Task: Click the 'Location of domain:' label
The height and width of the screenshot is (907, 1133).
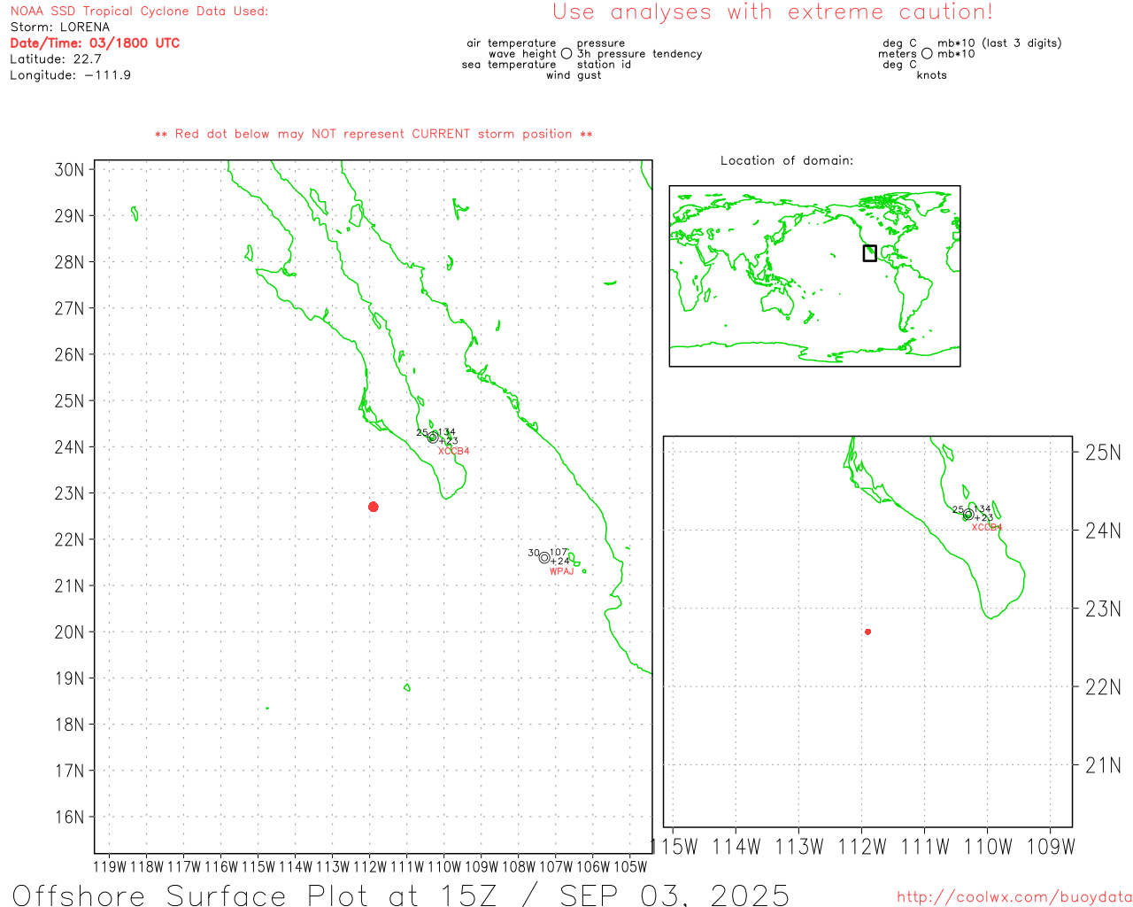Action: pyautogui.click(x=787, y=160)
